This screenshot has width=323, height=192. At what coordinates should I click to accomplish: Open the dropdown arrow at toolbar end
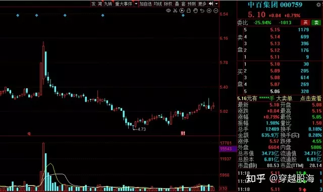pyautogui.click(x=217, y=4)
